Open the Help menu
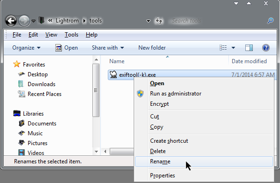280x183 pixels. point(91,35)
